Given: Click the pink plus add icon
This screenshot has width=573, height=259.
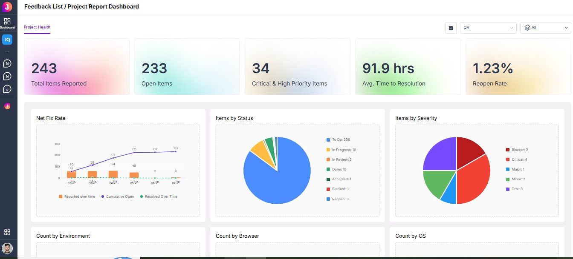Looking at the screenshot, I should (x=7, y=106).
